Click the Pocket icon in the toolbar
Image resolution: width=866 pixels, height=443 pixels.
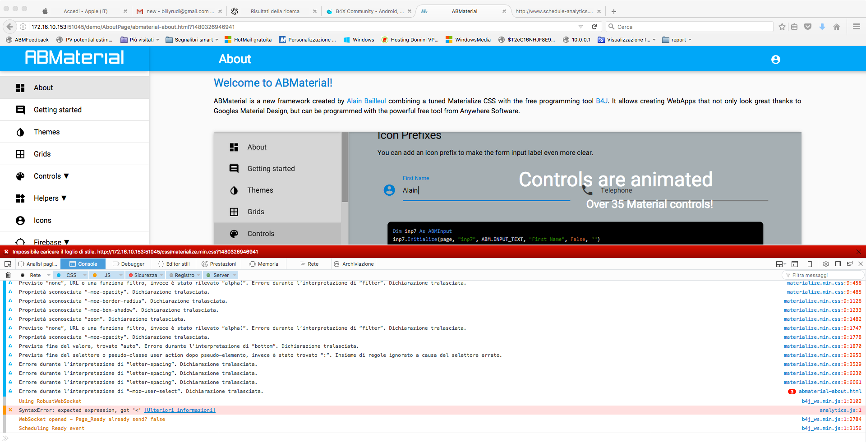coord(808,27)
